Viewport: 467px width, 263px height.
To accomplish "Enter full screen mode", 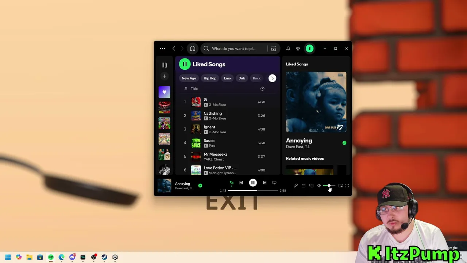I will [x=347, y=186].
